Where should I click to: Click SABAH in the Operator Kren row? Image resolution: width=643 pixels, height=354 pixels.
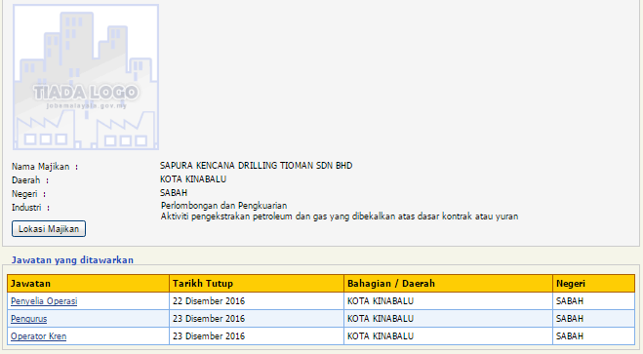(x=570, y=336)
